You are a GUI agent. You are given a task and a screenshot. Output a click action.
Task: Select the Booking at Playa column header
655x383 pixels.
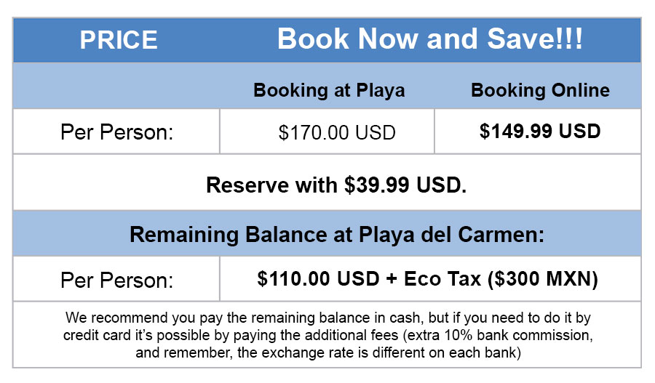click(x=329, y=91)
